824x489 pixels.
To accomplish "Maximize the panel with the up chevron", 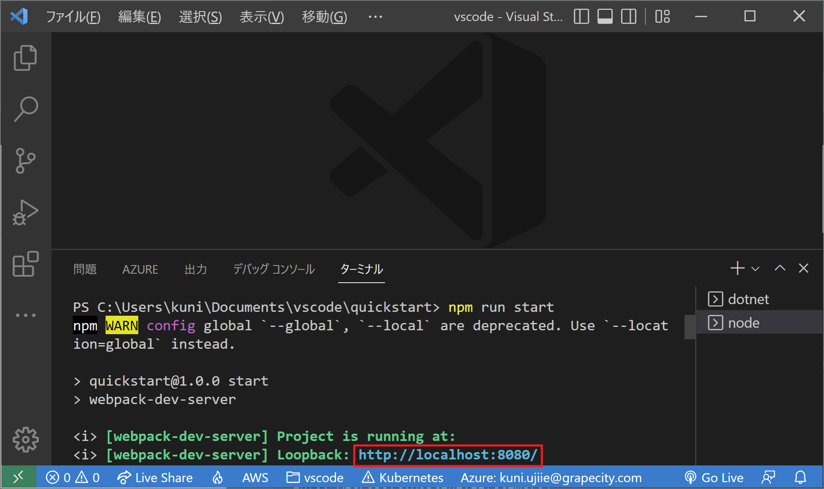I will click(780, 268).
